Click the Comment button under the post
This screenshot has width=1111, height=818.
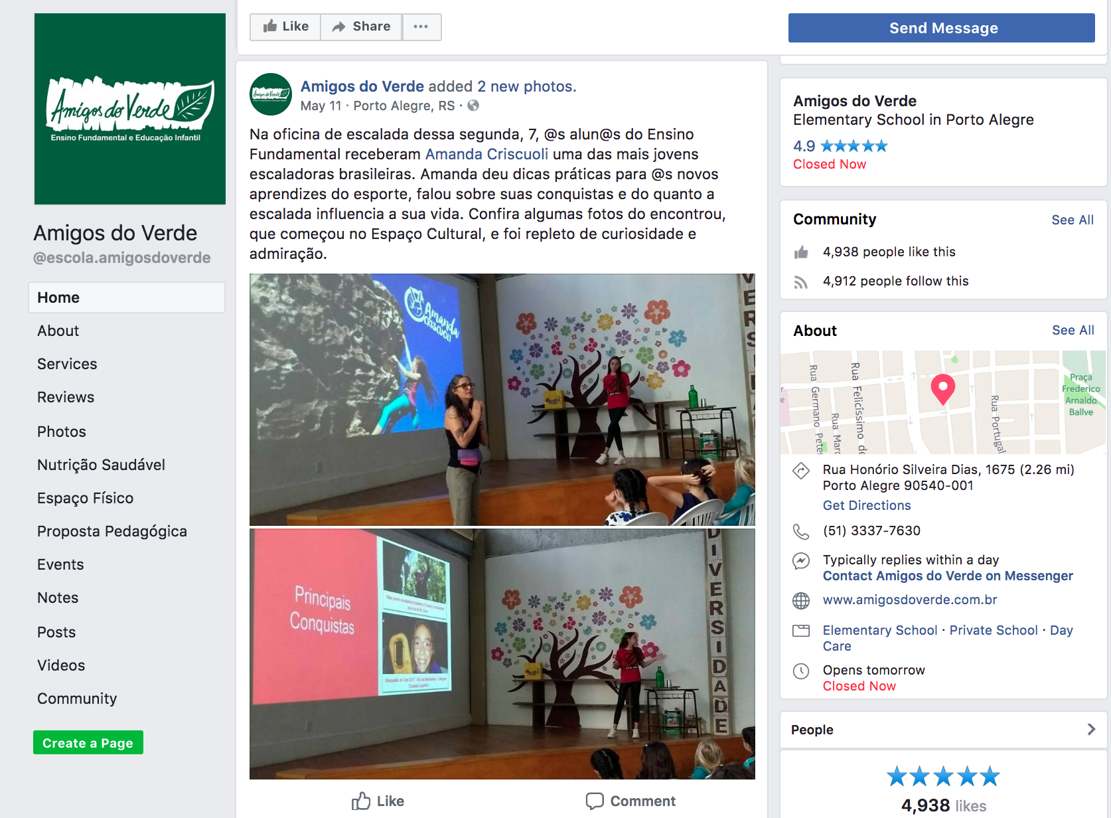(x=630, y=801)
